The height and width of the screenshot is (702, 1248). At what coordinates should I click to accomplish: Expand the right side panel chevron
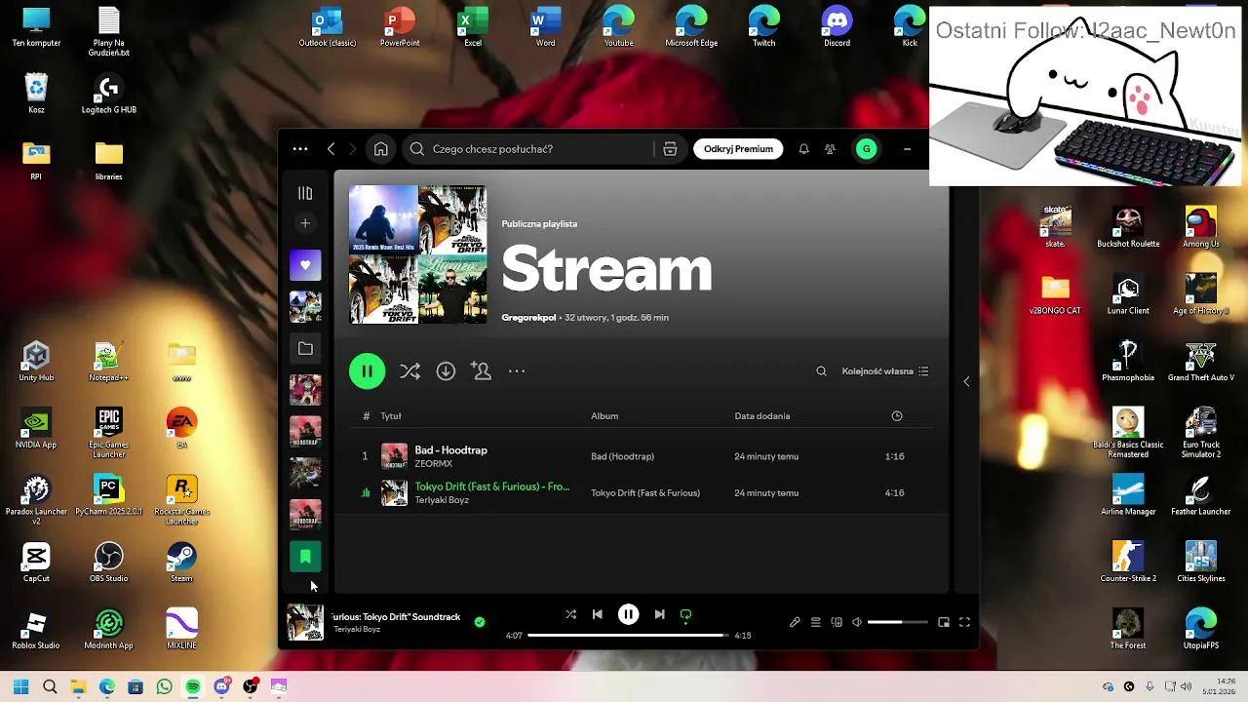point(966,381)
